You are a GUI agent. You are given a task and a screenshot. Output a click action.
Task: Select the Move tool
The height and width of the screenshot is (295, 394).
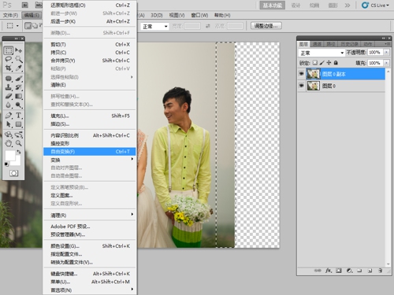[18, 50]
